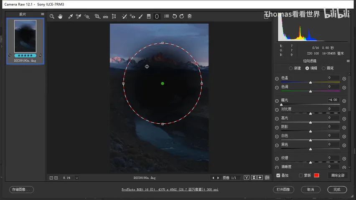Click the 取消 cancel button
Screen dimensions: 356x200
[x=310, y=190]
